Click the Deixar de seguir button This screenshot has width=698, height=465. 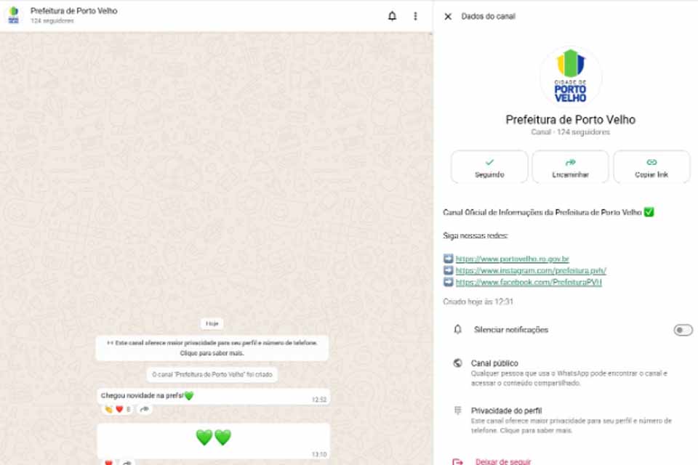[x=504, y=461]
